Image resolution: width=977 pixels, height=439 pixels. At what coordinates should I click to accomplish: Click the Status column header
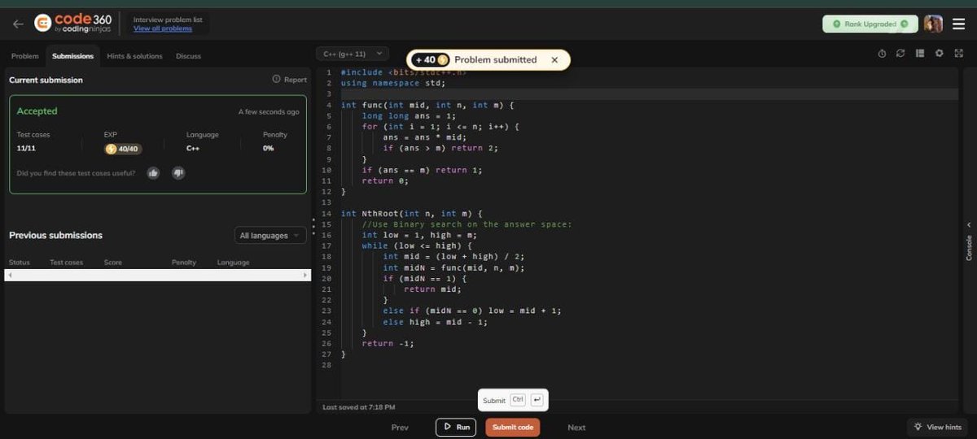click(19, 263)
